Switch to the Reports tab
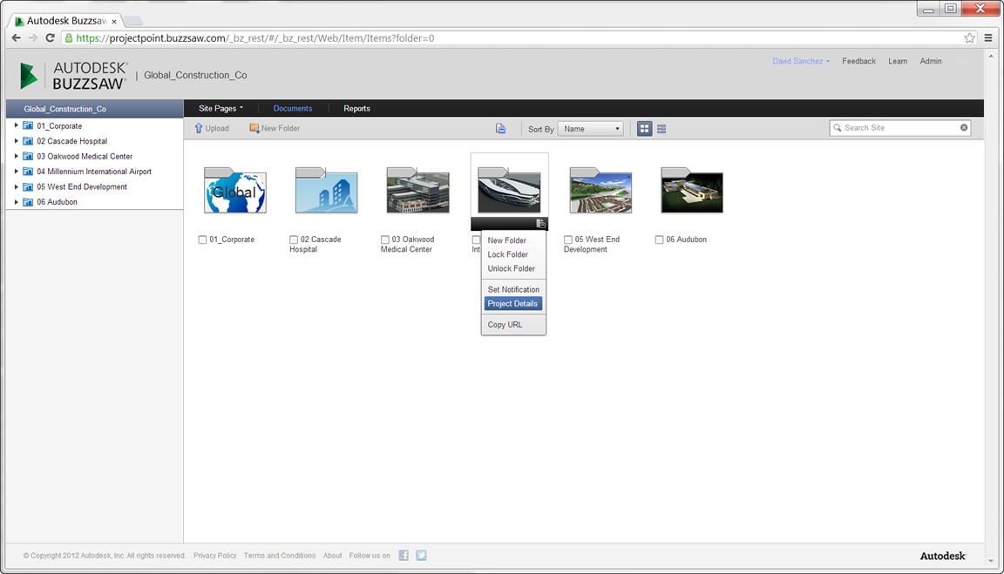This screenshot has height=574, width=1004. point(356,108)
